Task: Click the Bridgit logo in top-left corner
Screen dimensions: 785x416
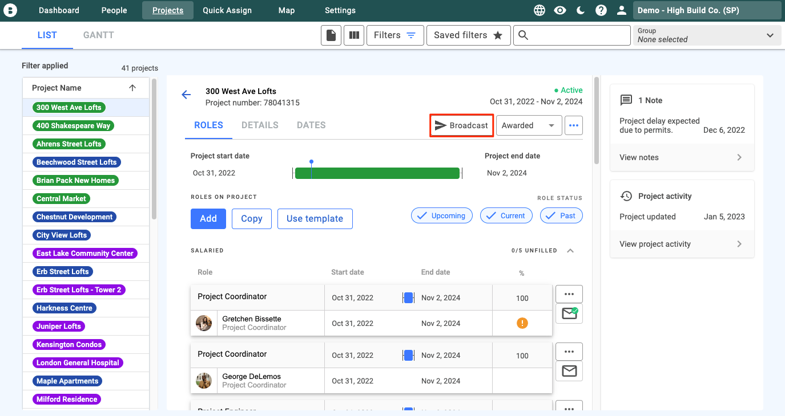Action: pyautogui.click(x=11, y=10)
